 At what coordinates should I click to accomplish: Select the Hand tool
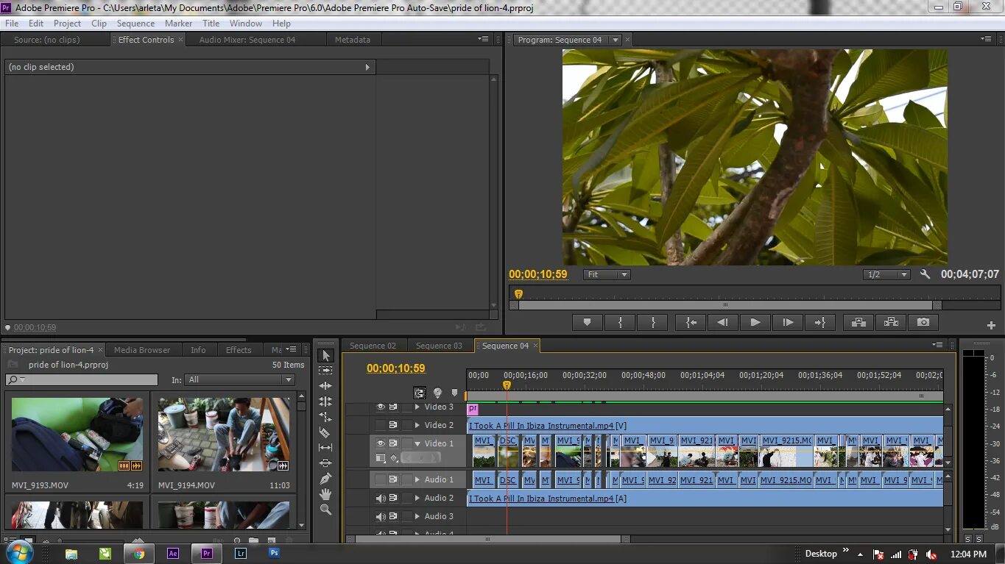pyautogui.click(x=325, y=494)
